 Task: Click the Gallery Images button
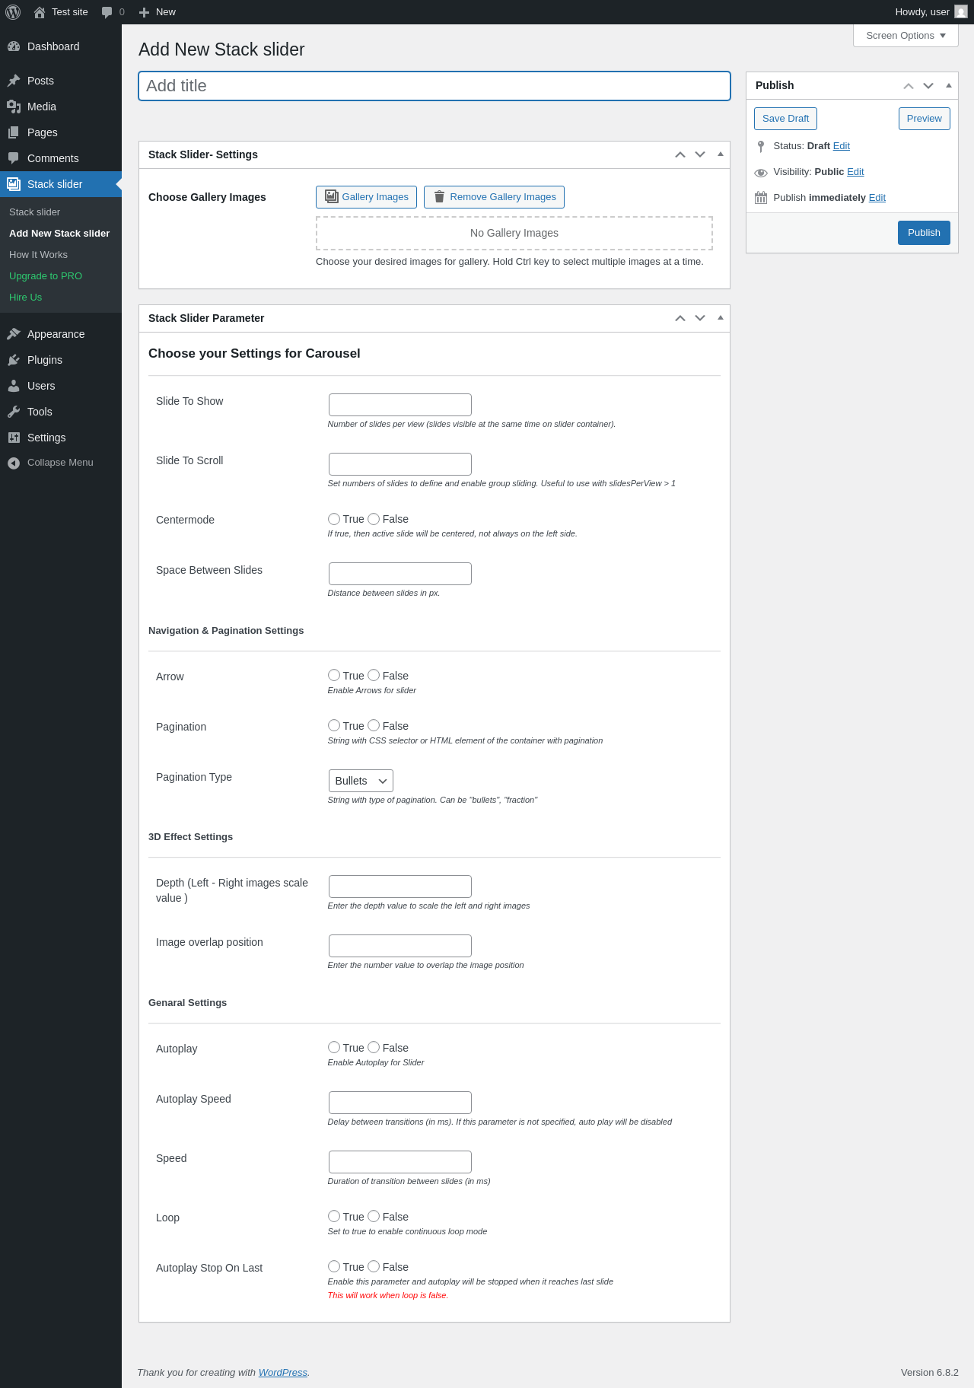point(366,197)
